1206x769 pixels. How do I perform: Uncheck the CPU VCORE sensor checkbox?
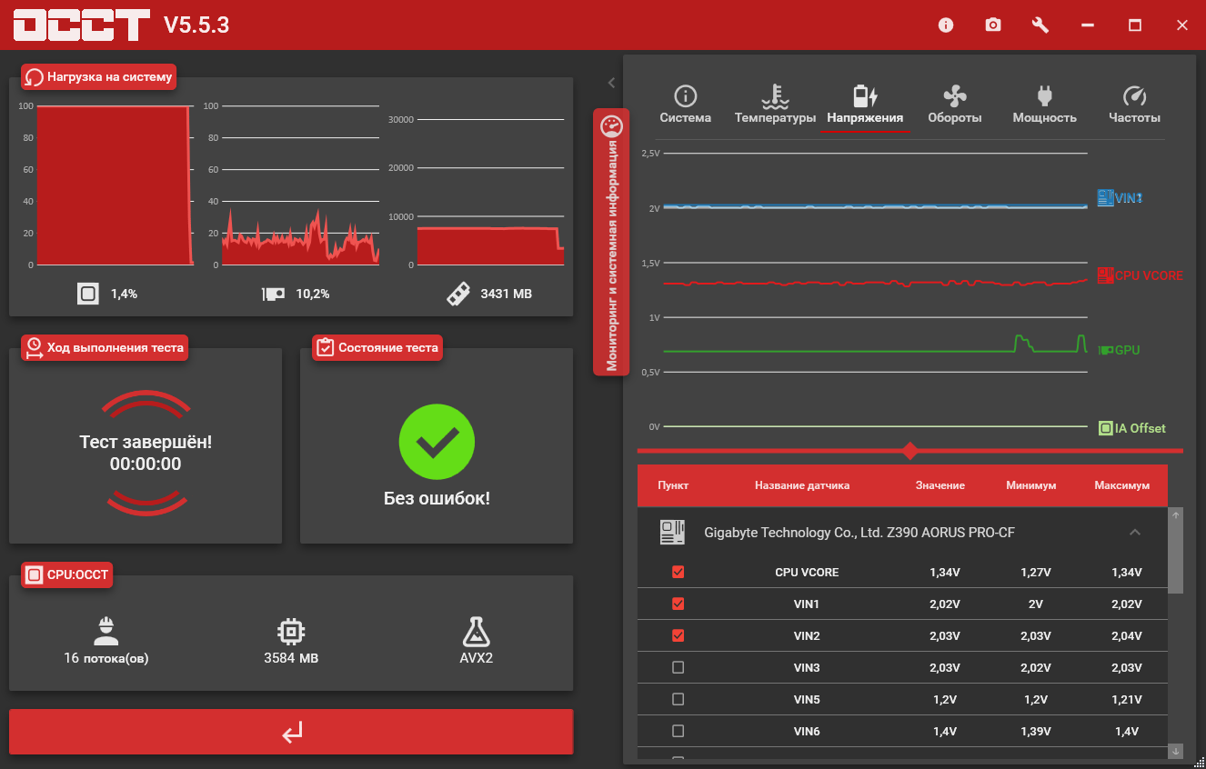point(678,572)
